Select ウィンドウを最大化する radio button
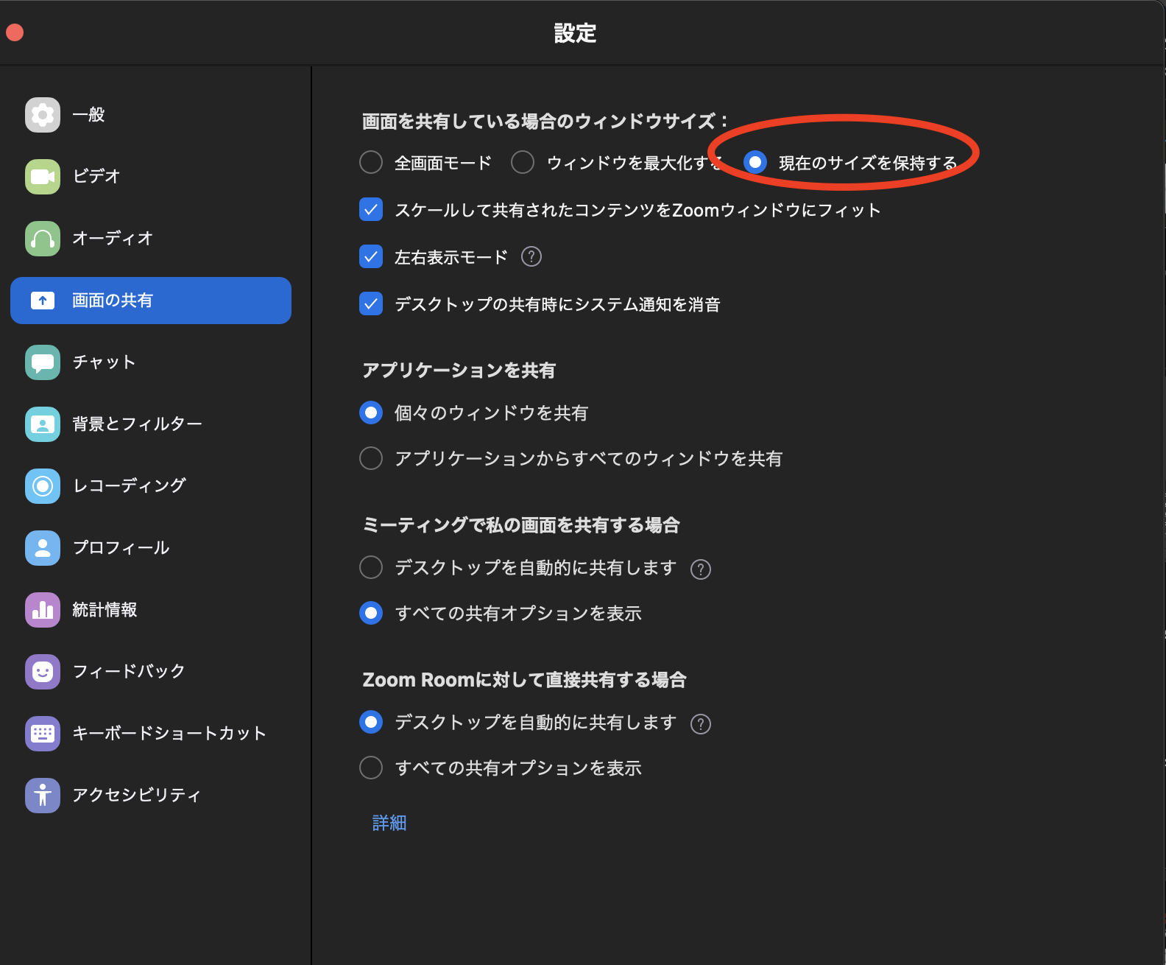This screenshot has height=965, width=1166. point(523,162)
